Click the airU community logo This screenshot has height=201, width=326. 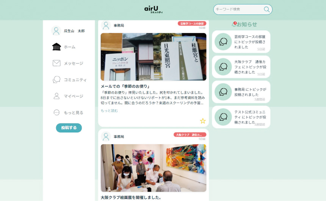coord(154,9)
